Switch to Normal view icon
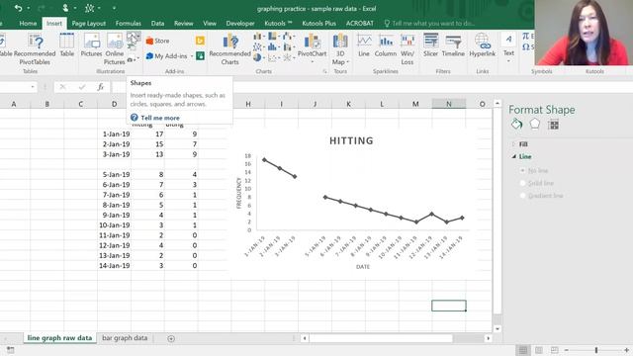Image resolution: width=633 pixels, height=356 pixels. click(523, 350)
